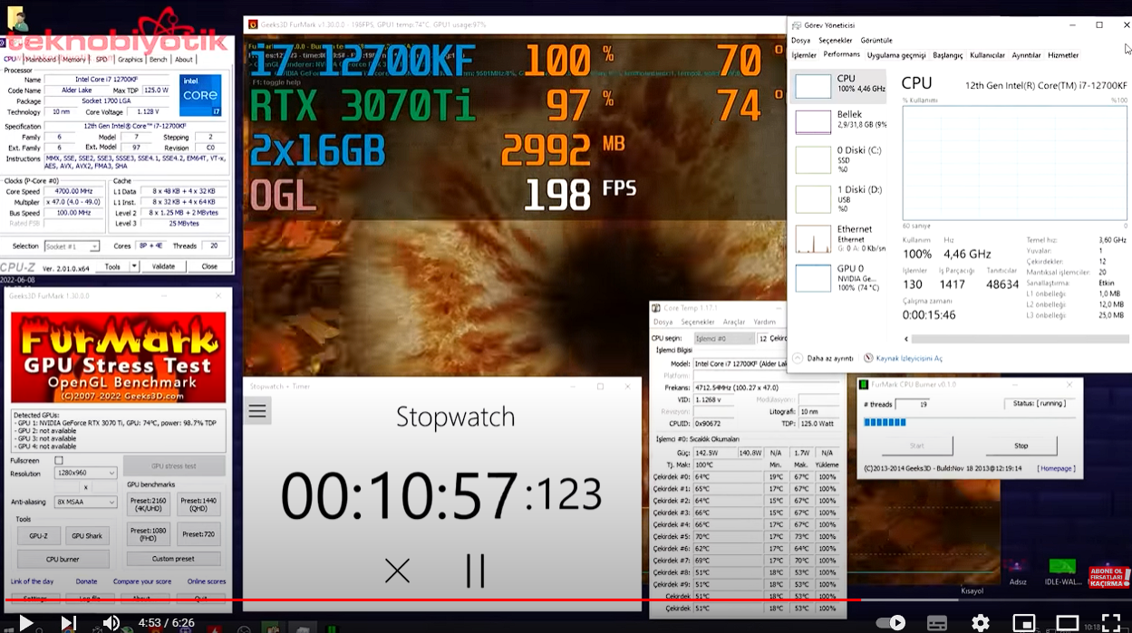Screen dimensions: 1132x633
Task: Enable theater mode on the player
Action: [x=1068, y=622]
